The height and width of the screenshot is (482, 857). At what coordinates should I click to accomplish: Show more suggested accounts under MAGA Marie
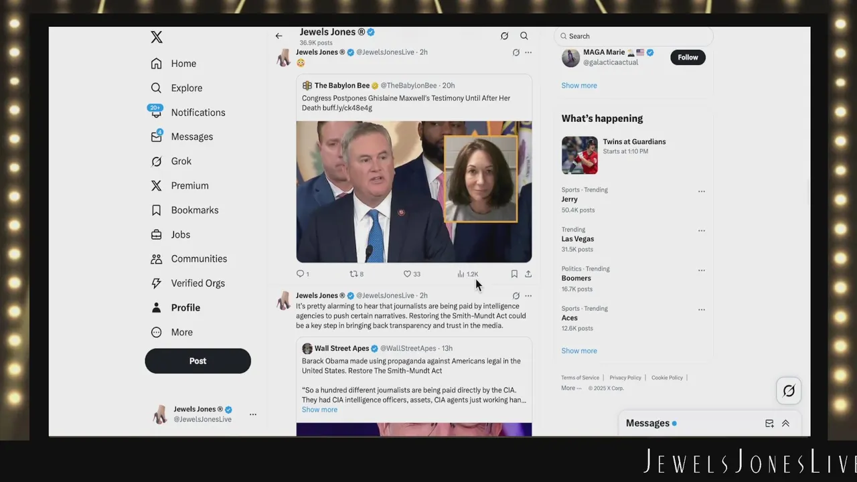click(579, 86)
